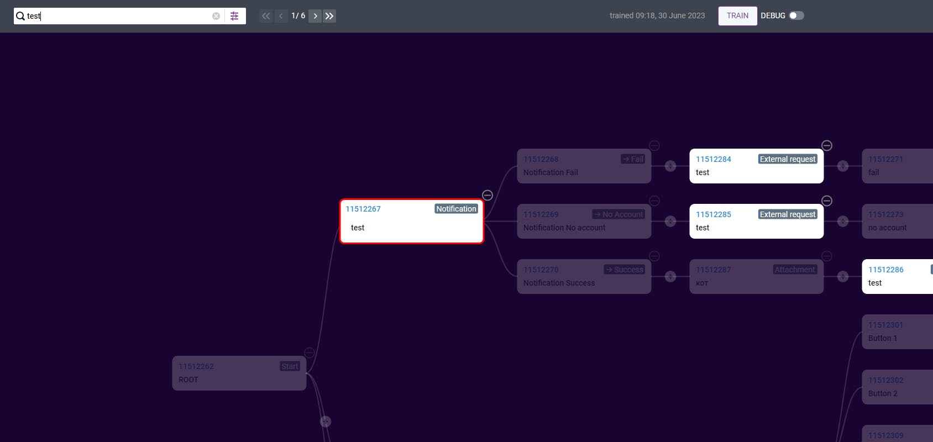Select the "Notification No account" label

tap(564, 228)
